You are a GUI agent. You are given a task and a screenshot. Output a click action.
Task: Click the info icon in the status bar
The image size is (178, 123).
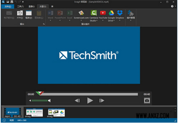click(4, 120)
